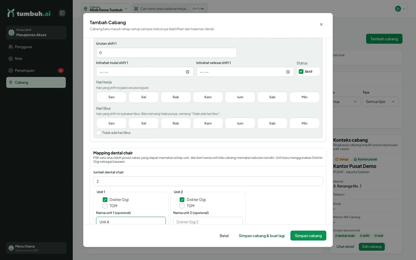The image size is (416, 260).
Task: Click the green Simpan cabang button
Action: click(308, 236)
